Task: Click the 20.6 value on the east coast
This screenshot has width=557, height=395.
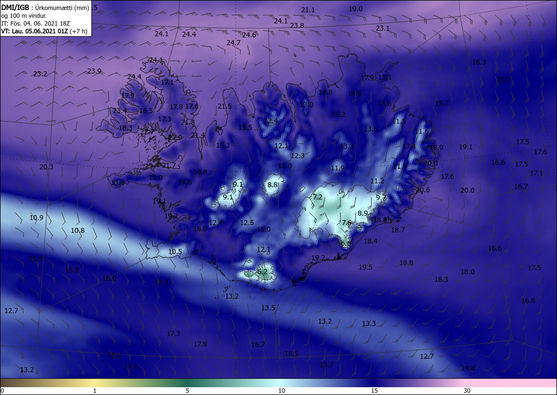Action: pos(423,190)
